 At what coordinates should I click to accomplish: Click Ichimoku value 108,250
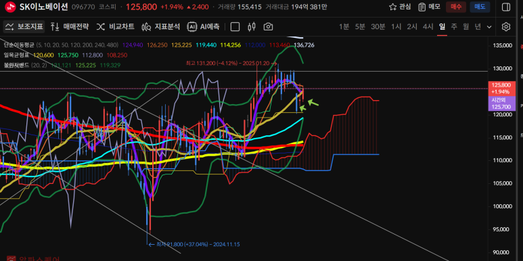117,55
